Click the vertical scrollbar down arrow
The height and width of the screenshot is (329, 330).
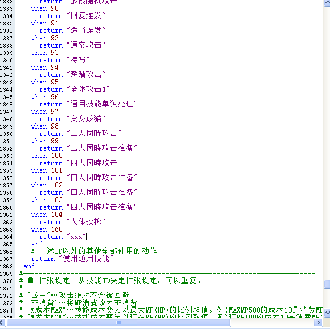point(327,313)
